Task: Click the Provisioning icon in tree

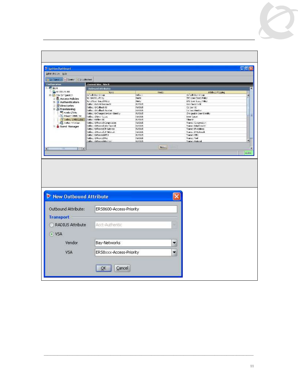Action: (58, 109)
